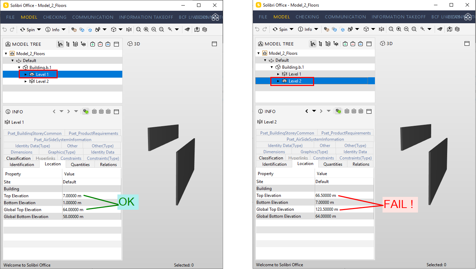Enable containment hierarchy view in left Model Tree
The image size is (476, 269).
click(60, 44)
